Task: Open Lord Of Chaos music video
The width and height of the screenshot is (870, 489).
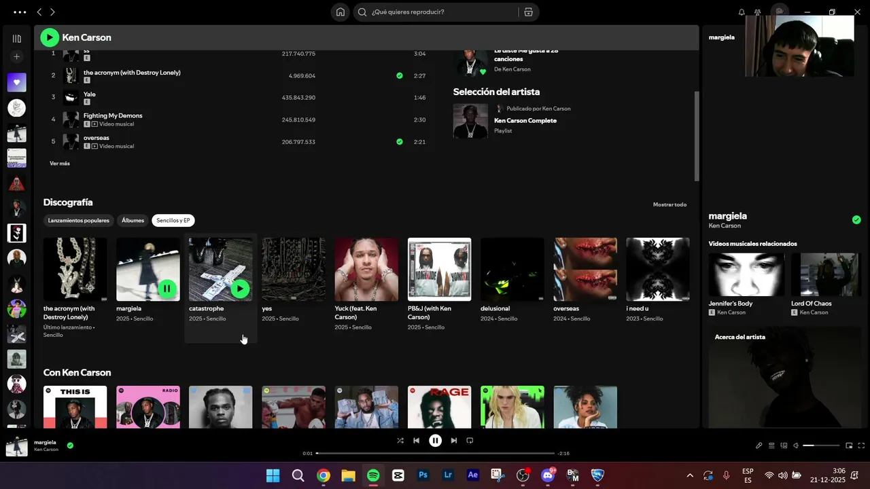Action: click(x=827, y=274)
